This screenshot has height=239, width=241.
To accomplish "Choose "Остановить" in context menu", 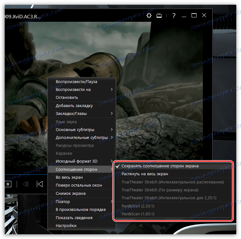I will point(82,97).
